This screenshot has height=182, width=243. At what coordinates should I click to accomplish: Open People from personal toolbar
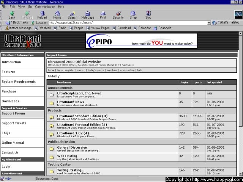pyautogui.click(x=76, y=28)
